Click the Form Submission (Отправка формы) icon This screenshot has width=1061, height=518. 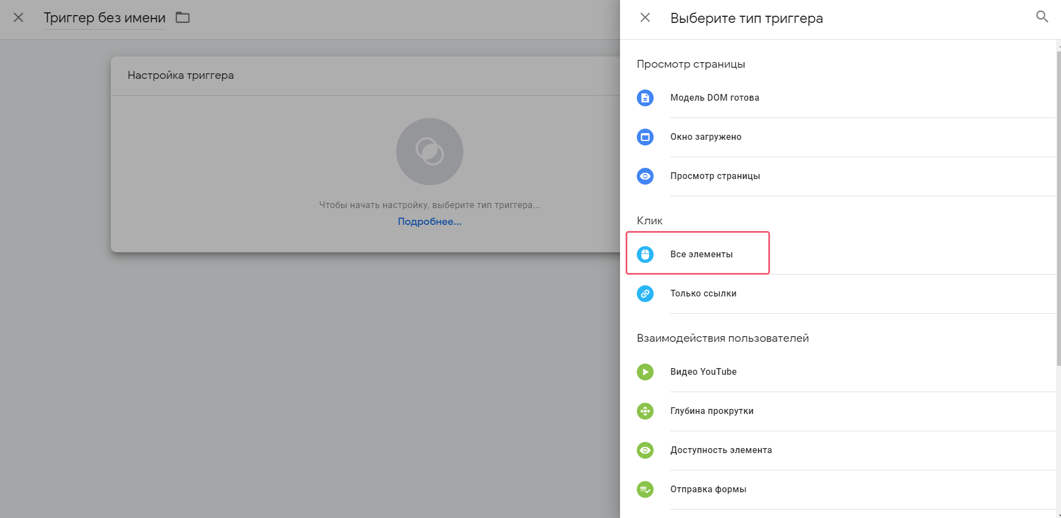point(645,489)
